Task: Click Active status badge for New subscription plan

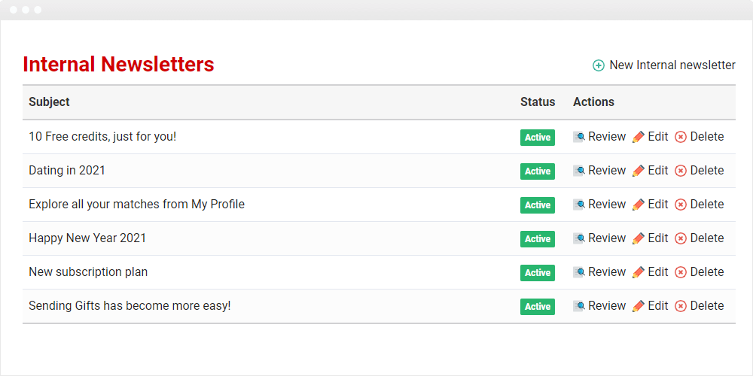Action: pos(538,273)
